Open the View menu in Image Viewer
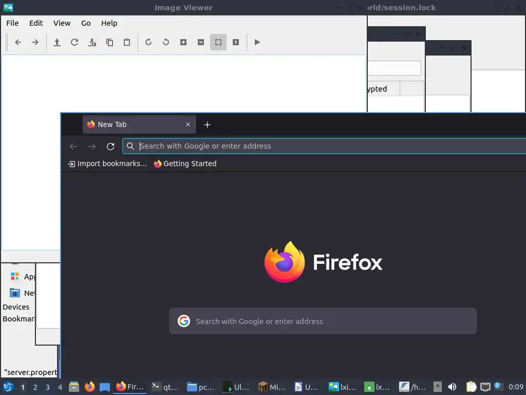 62,23
